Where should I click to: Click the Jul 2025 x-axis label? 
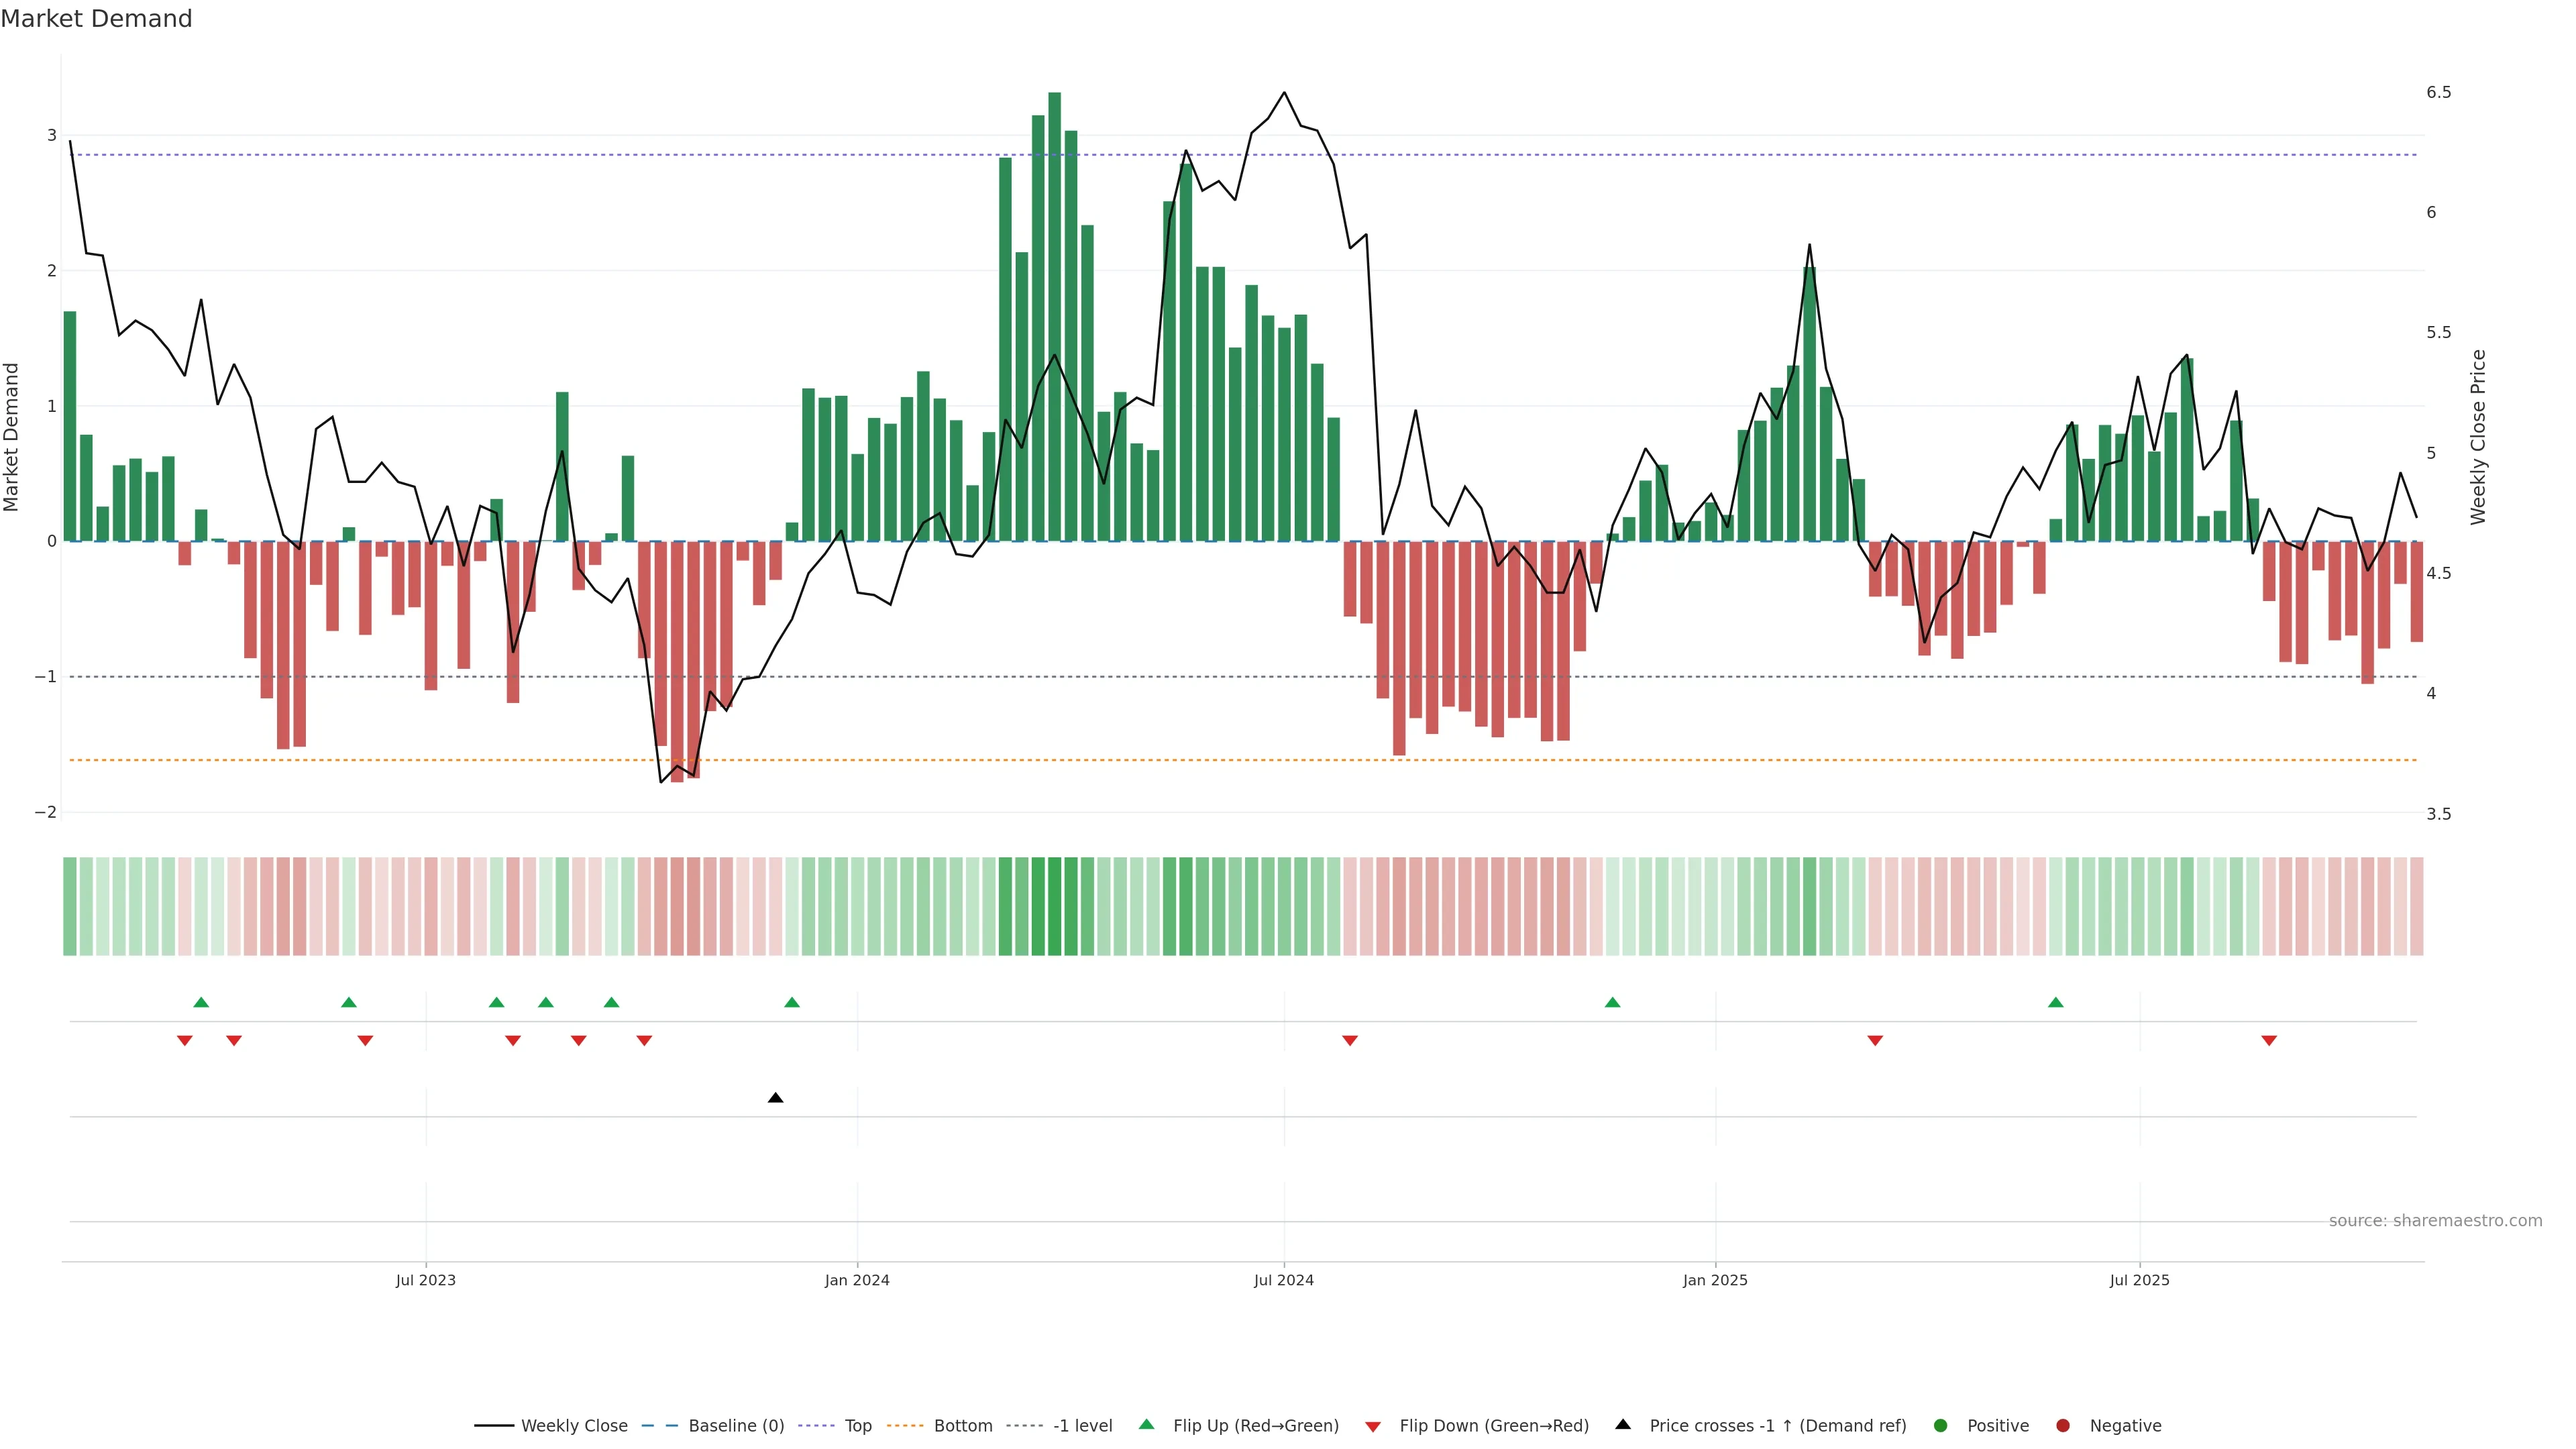[2139, 1280]
